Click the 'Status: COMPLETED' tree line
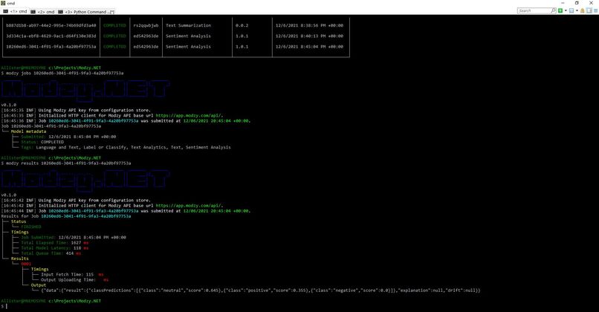The image size is (599, 312). coord(42,142)
